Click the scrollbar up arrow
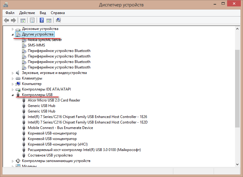Screen dimensions: 243x177 [237, 29]
